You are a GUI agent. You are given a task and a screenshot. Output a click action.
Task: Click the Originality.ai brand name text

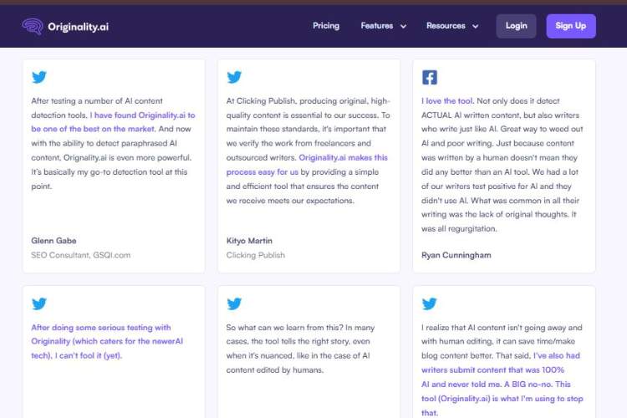(78, 27)
